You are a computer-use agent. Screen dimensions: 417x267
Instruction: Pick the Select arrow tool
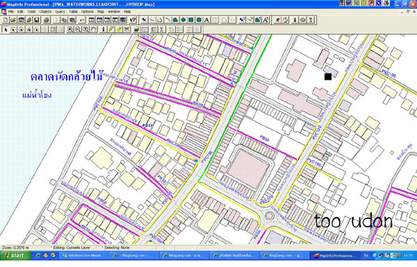[x=6, y=29]
